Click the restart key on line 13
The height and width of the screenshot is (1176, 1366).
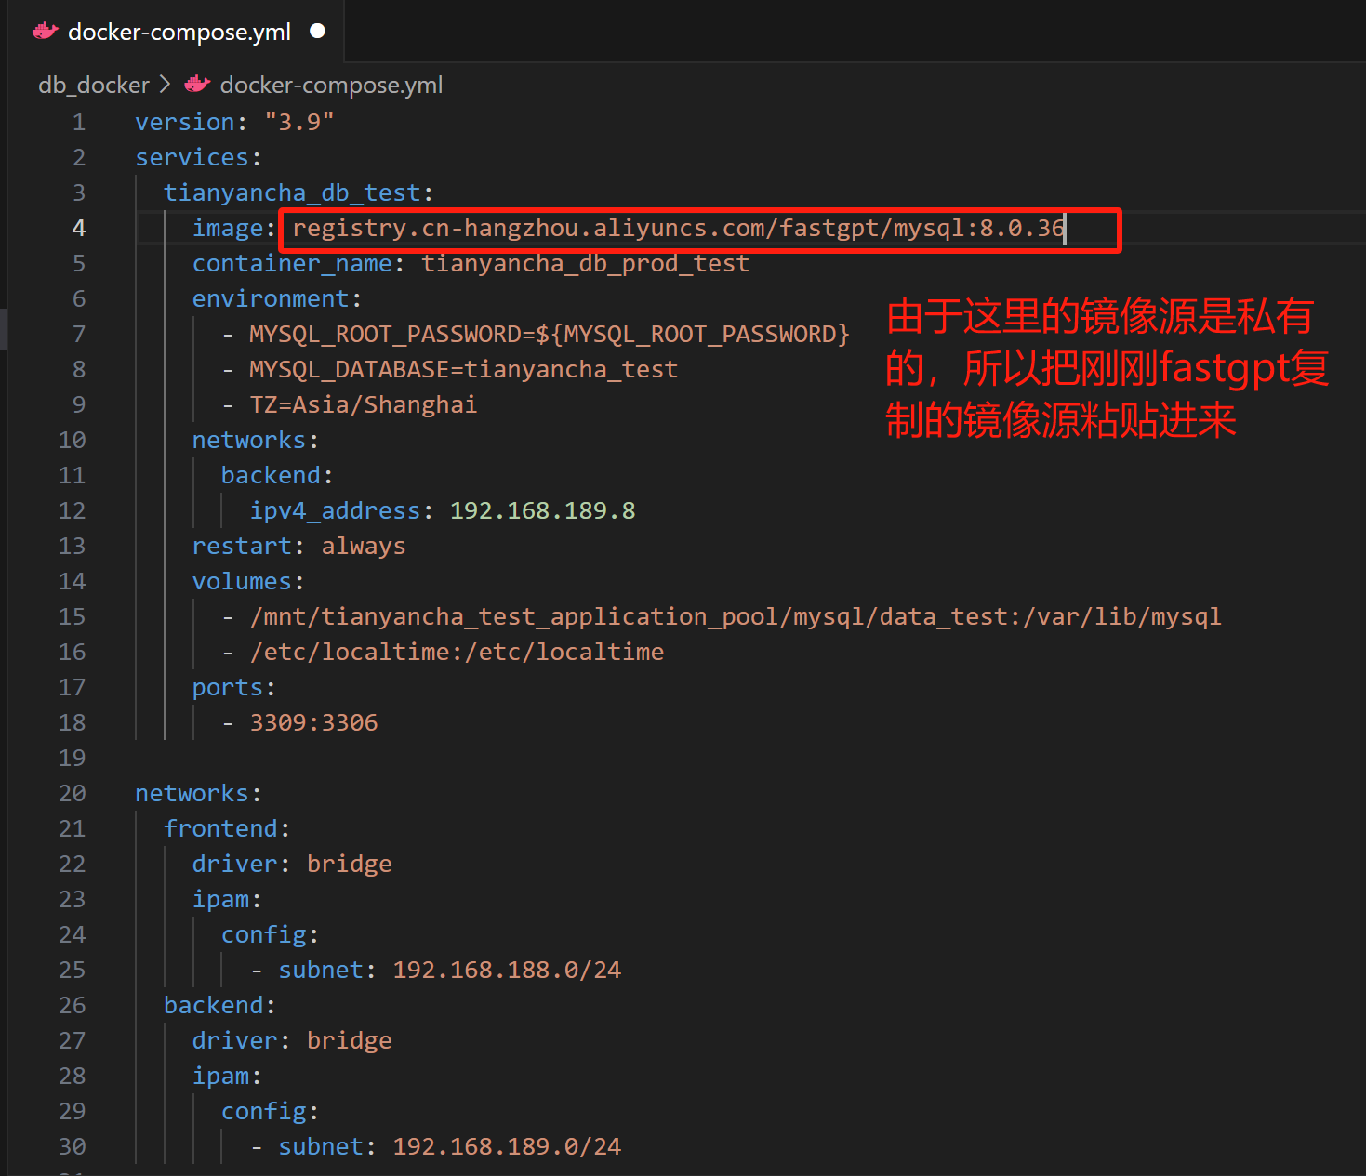click(242, 546)
